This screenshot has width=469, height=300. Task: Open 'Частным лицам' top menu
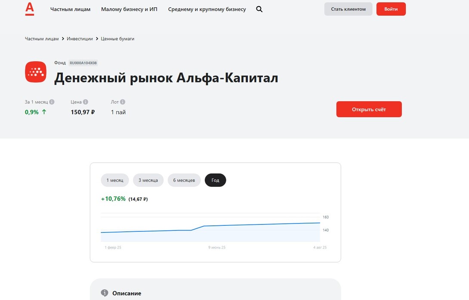70,9
